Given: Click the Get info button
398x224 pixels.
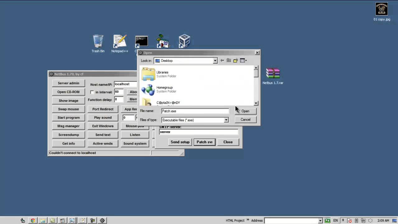Looking at the screenshot, I should point(68,143).
